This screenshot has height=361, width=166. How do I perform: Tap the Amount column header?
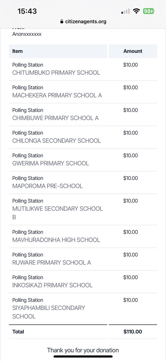[133, 51]
